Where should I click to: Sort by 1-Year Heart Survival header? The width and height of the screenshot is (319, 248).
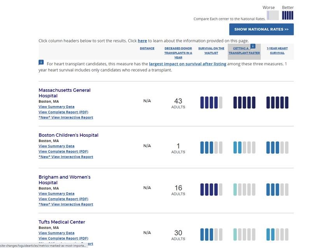(x=277, y=51)
